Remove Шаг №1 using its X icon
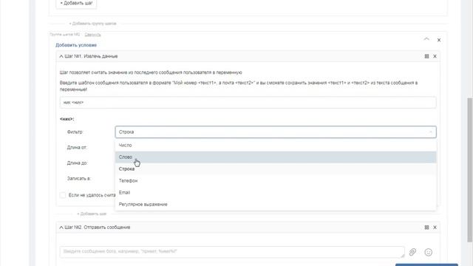The height and width of the screenshot is (266, 473). (x=435, y=56)
